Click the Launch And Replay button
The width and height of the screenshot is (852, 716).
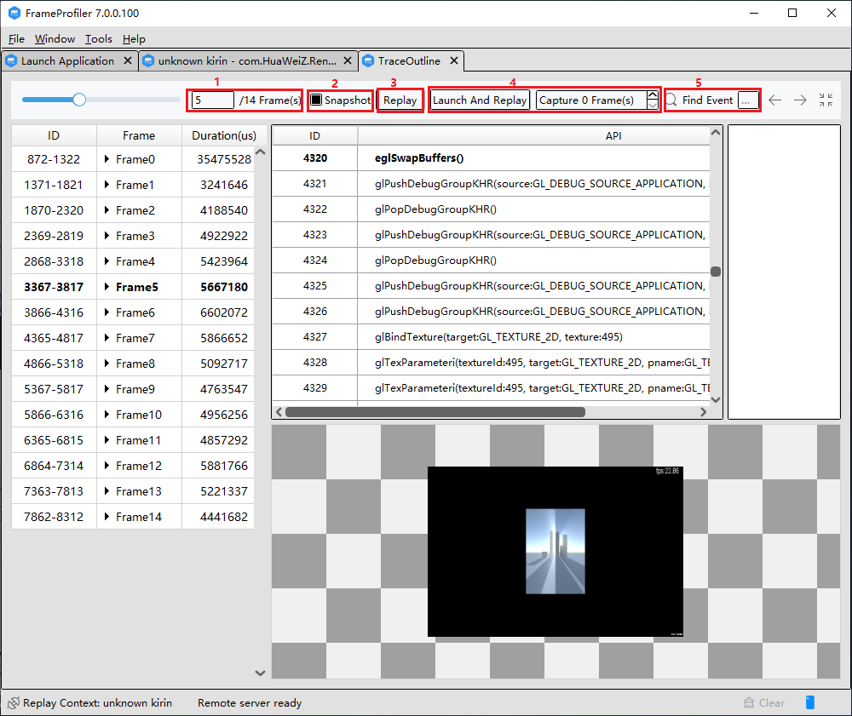tap(479, 100)
